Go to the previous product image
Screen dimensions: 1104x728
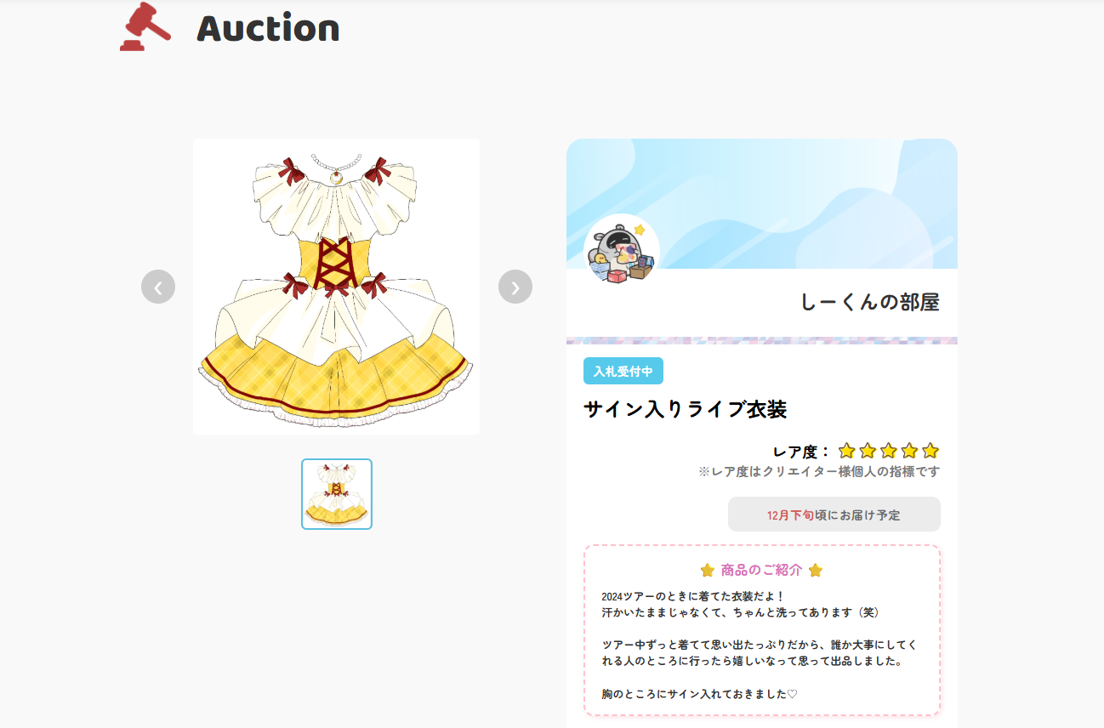click(x=158, y=287)
